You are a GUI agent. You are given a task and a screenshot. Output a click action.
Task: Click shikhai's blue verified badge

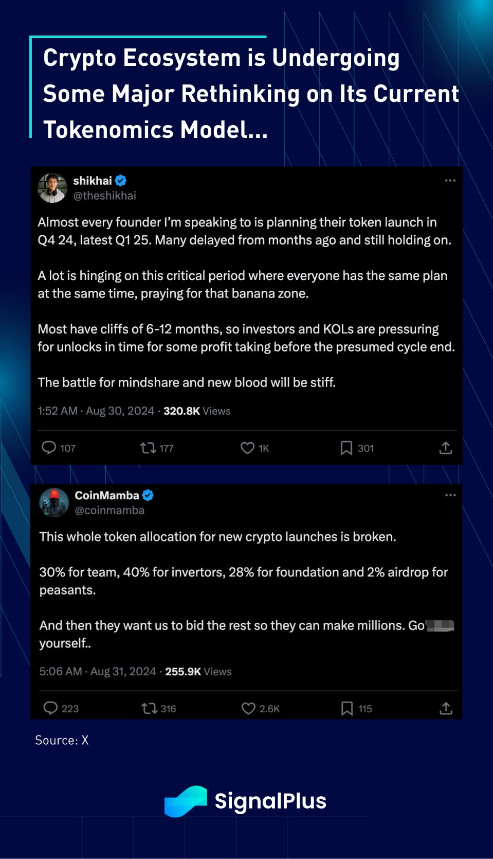click(121, 181)
